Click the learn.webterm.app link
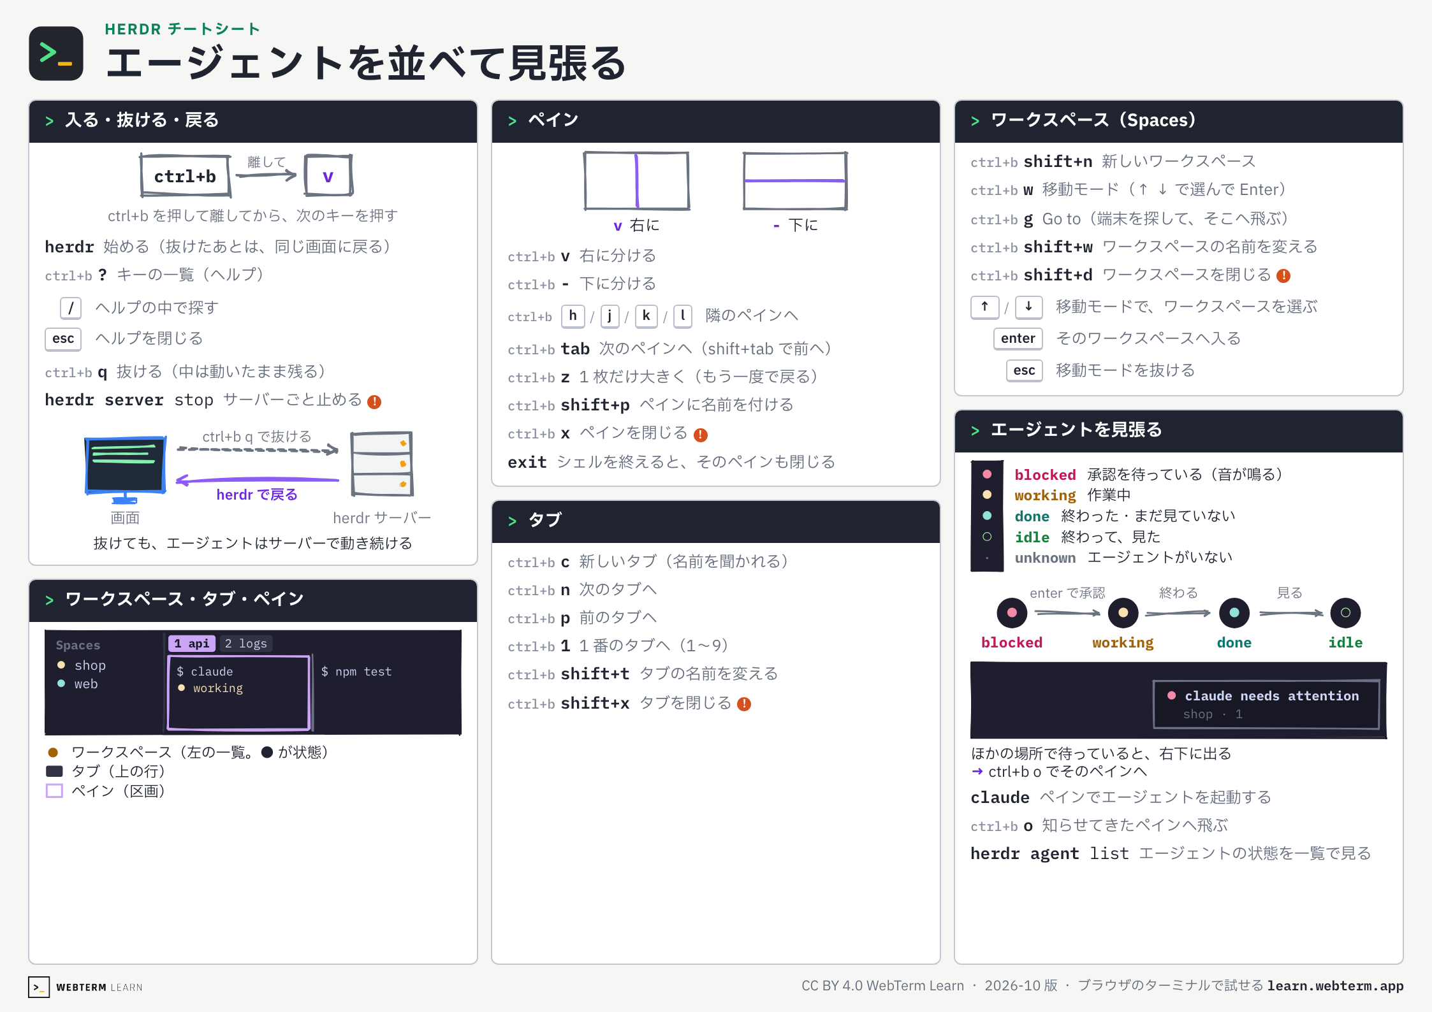 [x=1335, y=986]
